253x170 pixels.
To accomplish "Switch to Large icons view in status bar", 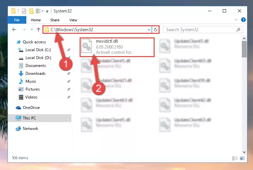I will (242, 159).
